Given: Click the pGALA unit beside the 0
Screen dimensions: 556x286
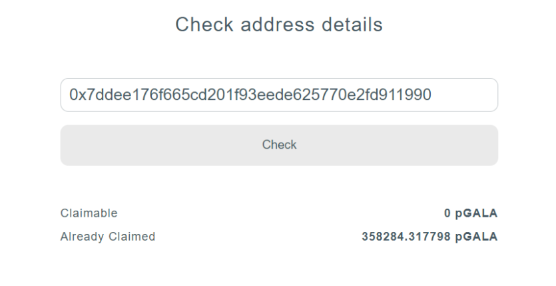Looking at the screenshot, I should click(478, 213).
